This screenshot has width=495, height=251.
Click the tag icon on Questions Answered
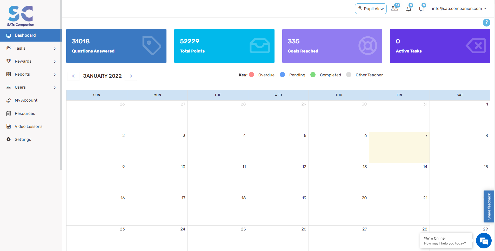[x=152, y=46]
